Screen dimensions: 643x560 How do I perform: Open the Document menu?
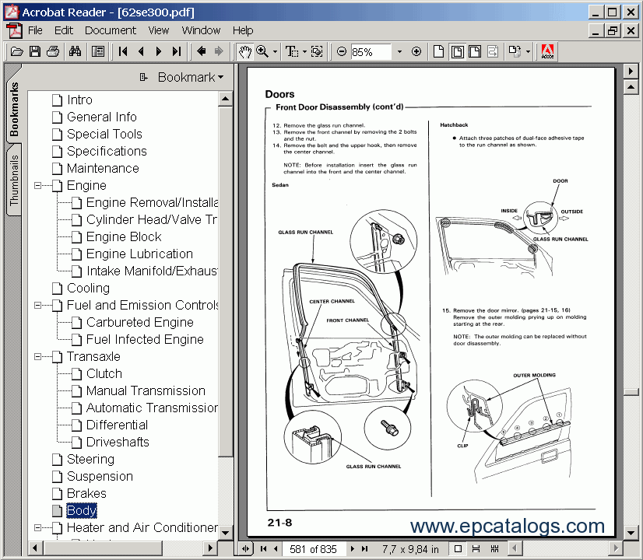(110, 30)
